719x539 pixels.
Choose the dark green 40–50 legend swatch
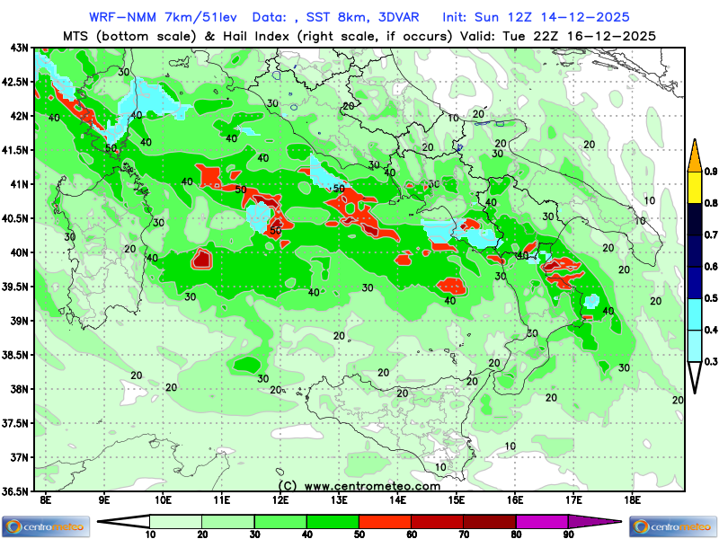click(333, 521)
